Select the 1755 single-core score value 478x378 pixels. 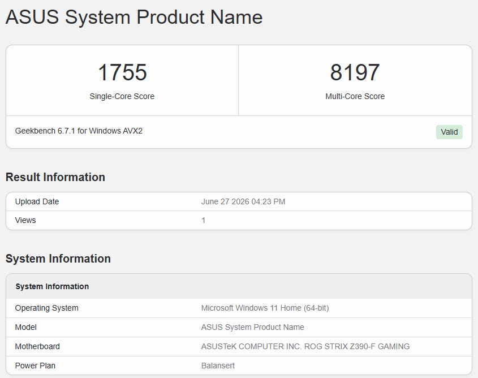122,72
